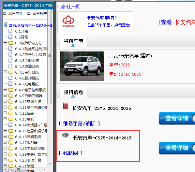Open 包含25个车型，点击查看 link

coord(109,25)
